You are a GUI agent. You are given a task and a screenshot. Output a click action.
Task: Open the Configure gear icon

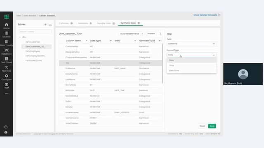(7, 76)
